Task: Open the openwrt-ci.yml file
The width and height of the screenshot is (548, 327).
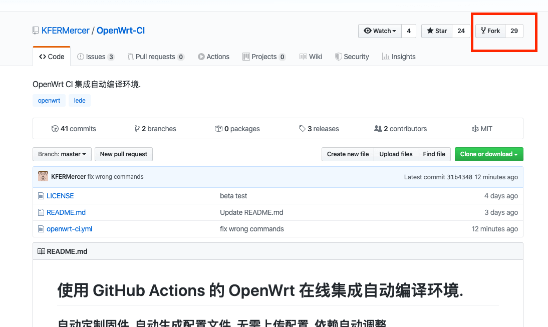Action: (69, 229)
